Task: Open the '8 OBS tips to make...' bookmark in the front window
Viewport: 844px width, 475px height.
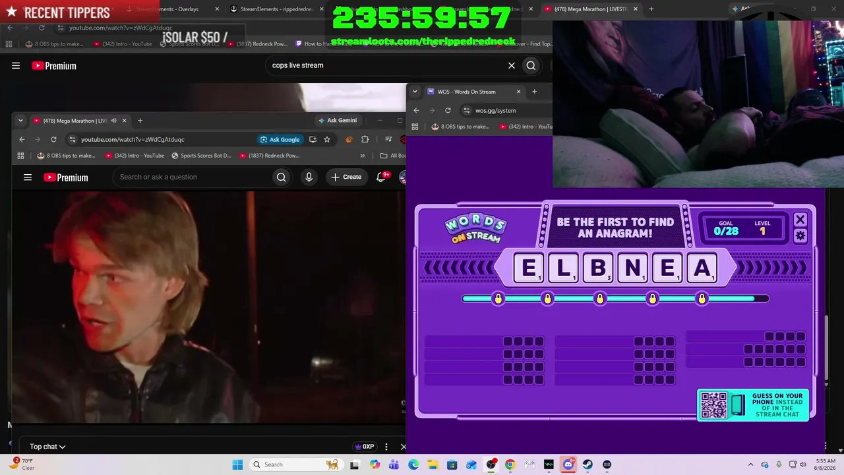Action: coord(66,156)
